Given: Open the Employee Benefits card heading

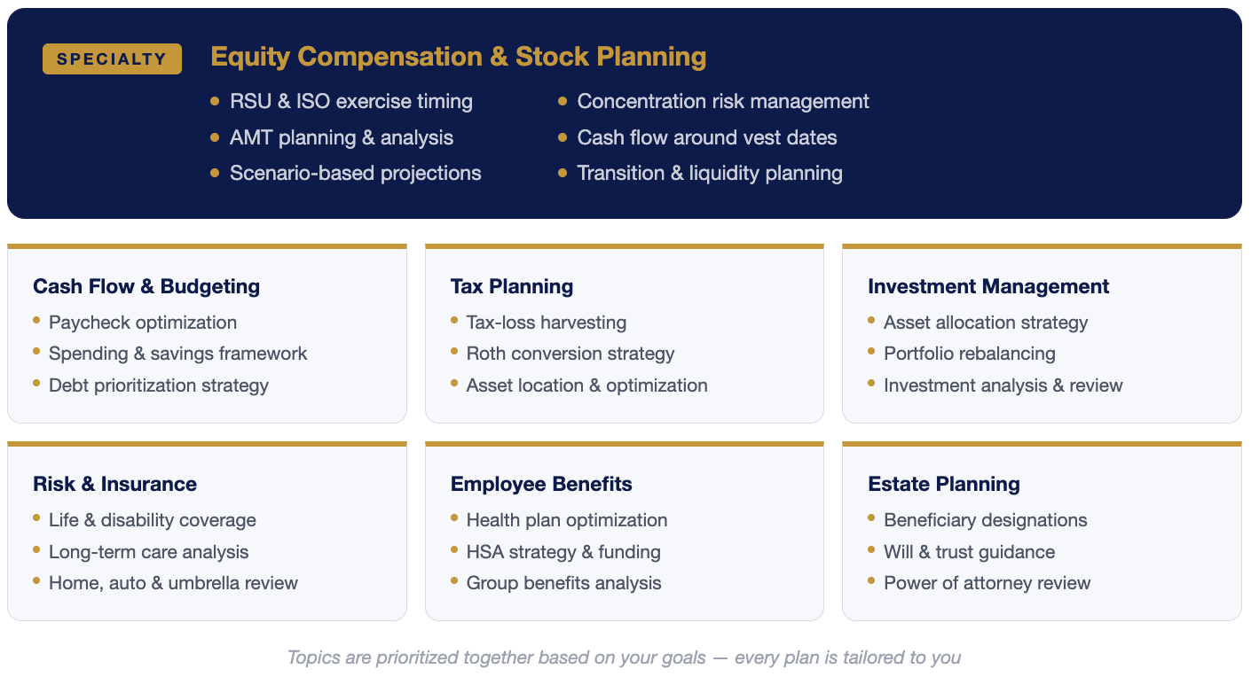Looking at the screenshot, I should point(541,484).
